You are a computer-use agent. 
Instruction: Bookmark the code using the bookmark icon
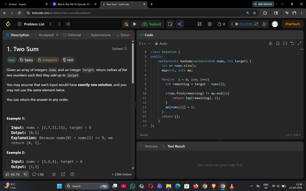point(278,43)
